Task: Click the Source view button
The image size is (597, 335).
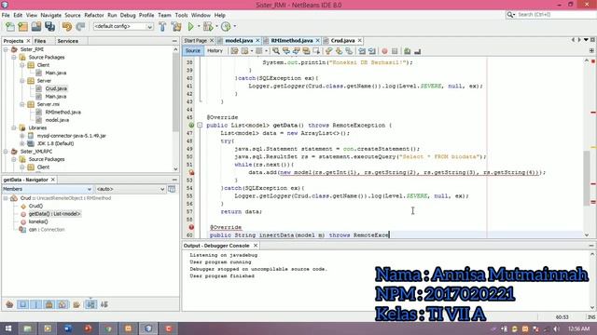Action: pos(193,51)
